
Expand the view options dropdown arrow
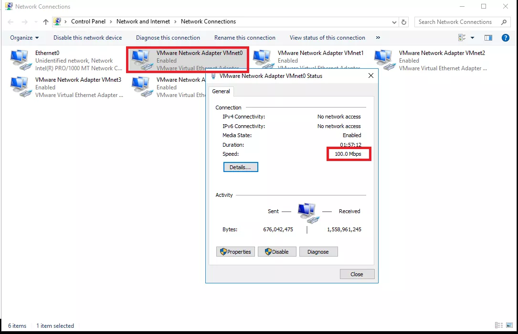(x=472, y=38)
